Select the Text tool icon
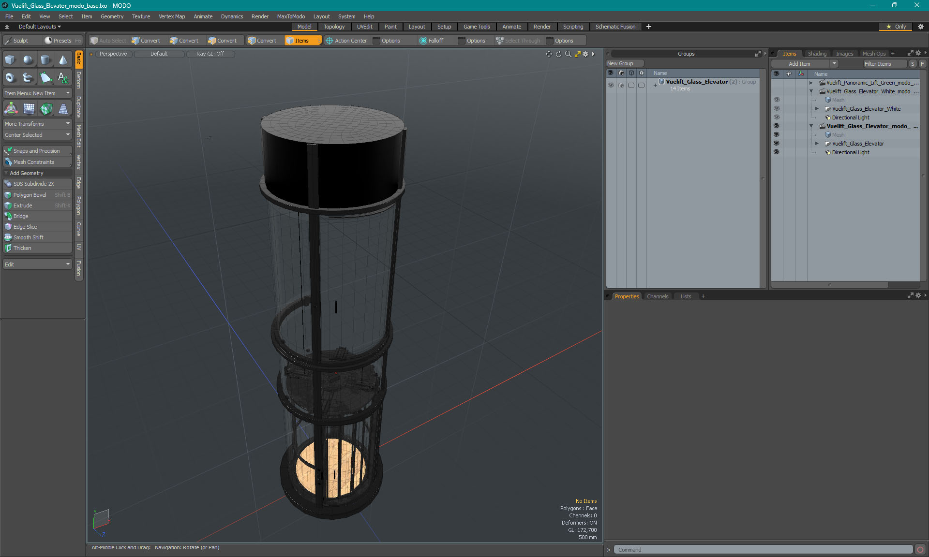 [63, 77]
